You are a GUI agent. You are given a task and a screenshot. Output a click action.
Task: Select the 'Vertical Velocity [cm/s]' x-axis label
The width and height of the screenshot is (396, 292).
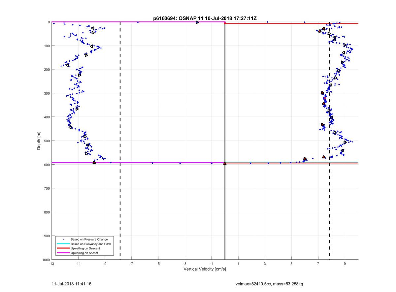tap(205, 269)
